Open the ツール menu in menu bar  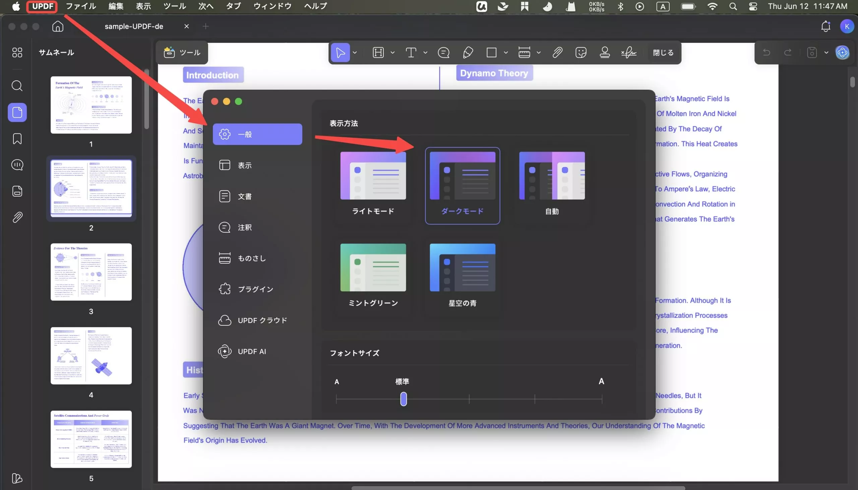click(x=174, y=6)
